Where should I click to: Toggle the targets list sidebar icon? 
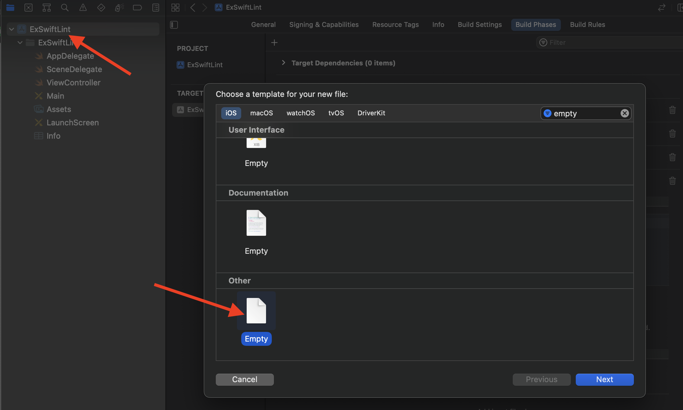coord(174,25)
